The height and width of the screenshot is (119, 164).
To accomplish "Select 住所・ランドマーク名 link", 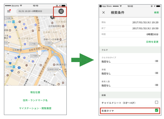I will 35,100.
